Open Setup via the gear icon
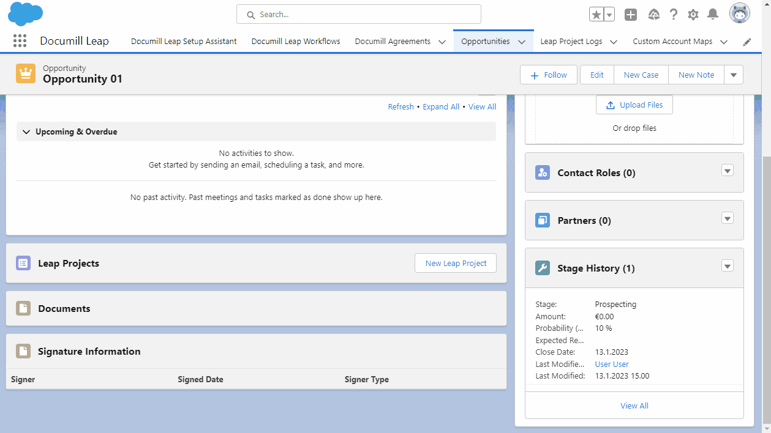 pos(693,13)
